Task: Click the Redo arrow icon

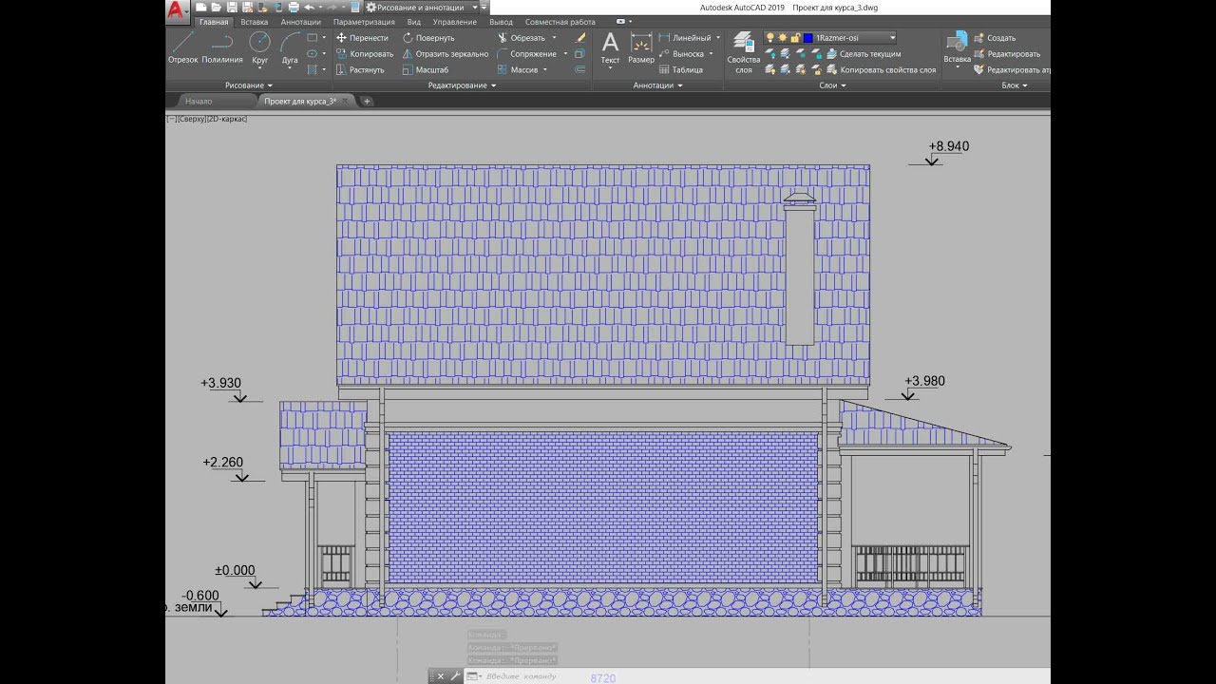Action: pos(332,8)
